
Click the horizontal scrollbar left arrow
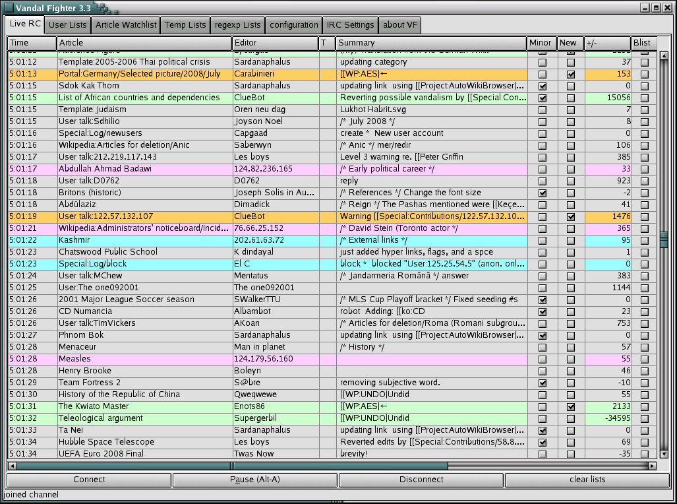(12, 466)
